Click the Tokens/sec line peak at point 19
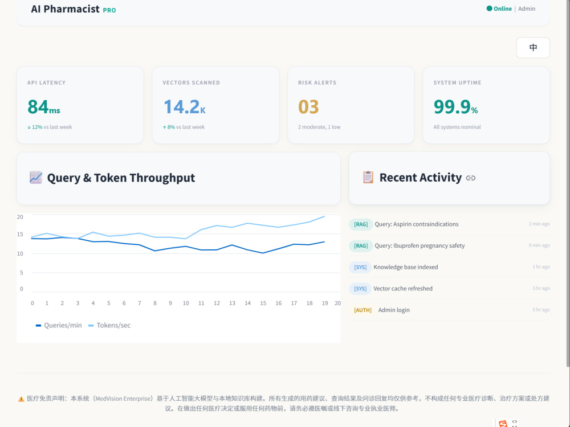 (x=324, y=216)
